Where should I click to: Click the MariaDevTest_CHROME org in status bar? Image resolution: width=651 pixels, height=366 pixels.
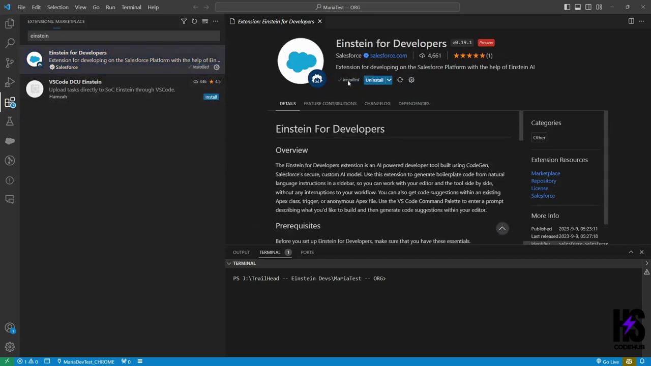[85, 361]
